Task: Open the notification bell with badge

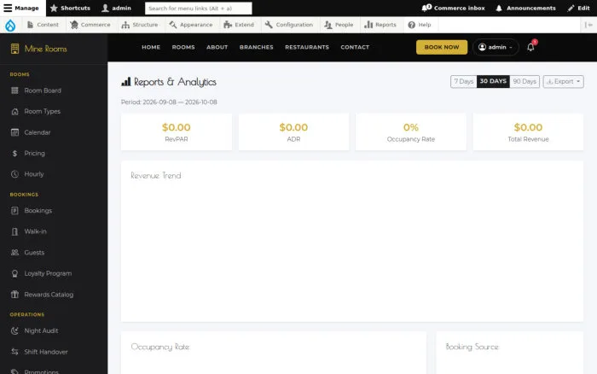Action: (x=530, y=47)
